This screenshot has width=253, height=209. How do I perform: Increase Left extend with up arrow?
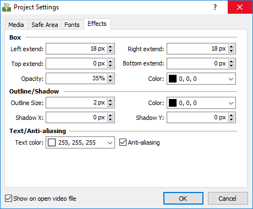pyautogui.click(x=110, y=47)
